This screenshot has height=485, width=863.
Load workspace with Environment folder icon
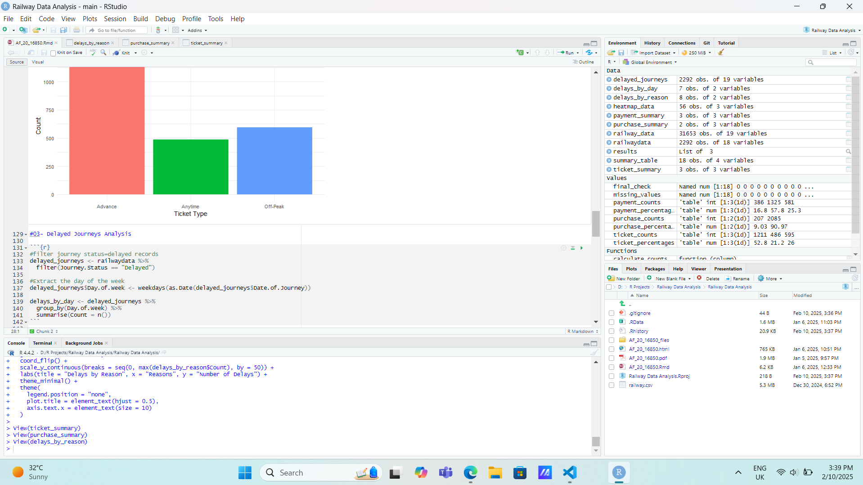611,53
